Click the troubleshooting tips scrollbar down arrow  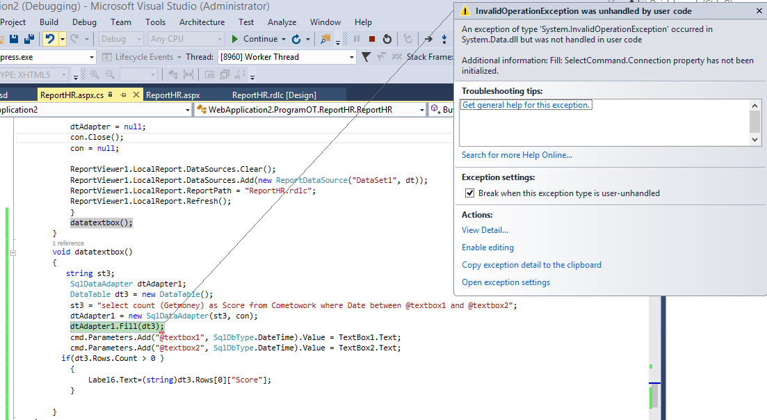[x=755, y=140]
